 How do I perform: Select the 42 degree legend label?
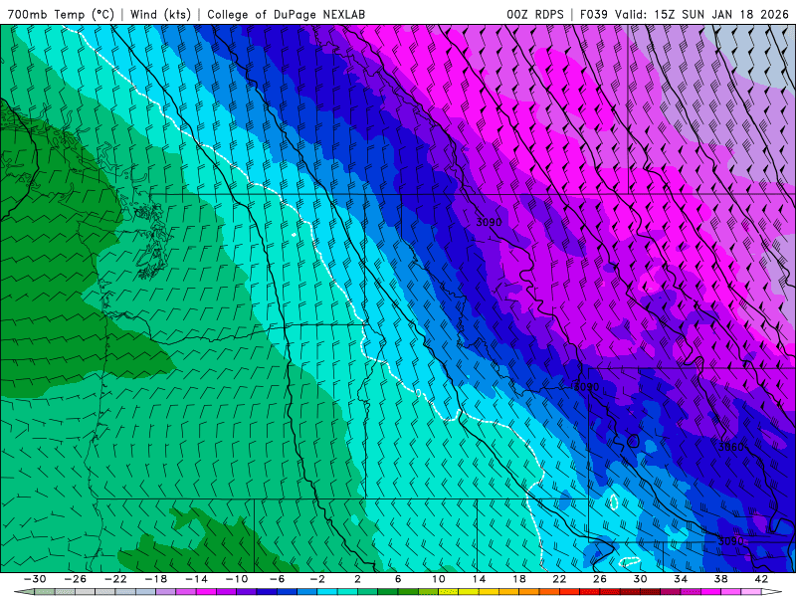(x=761, y=579)
